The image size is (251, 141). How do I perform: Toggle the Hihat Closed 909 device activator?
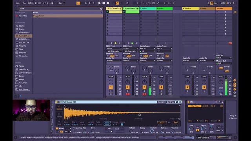click(56, 102)
